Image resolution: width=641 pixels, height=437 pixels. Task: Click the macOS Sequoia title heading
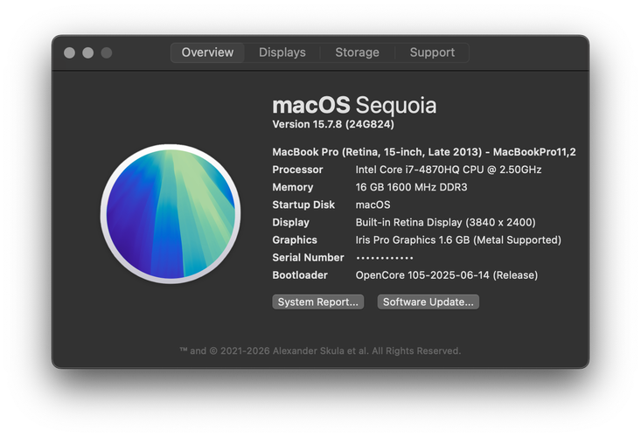(354, 105)
